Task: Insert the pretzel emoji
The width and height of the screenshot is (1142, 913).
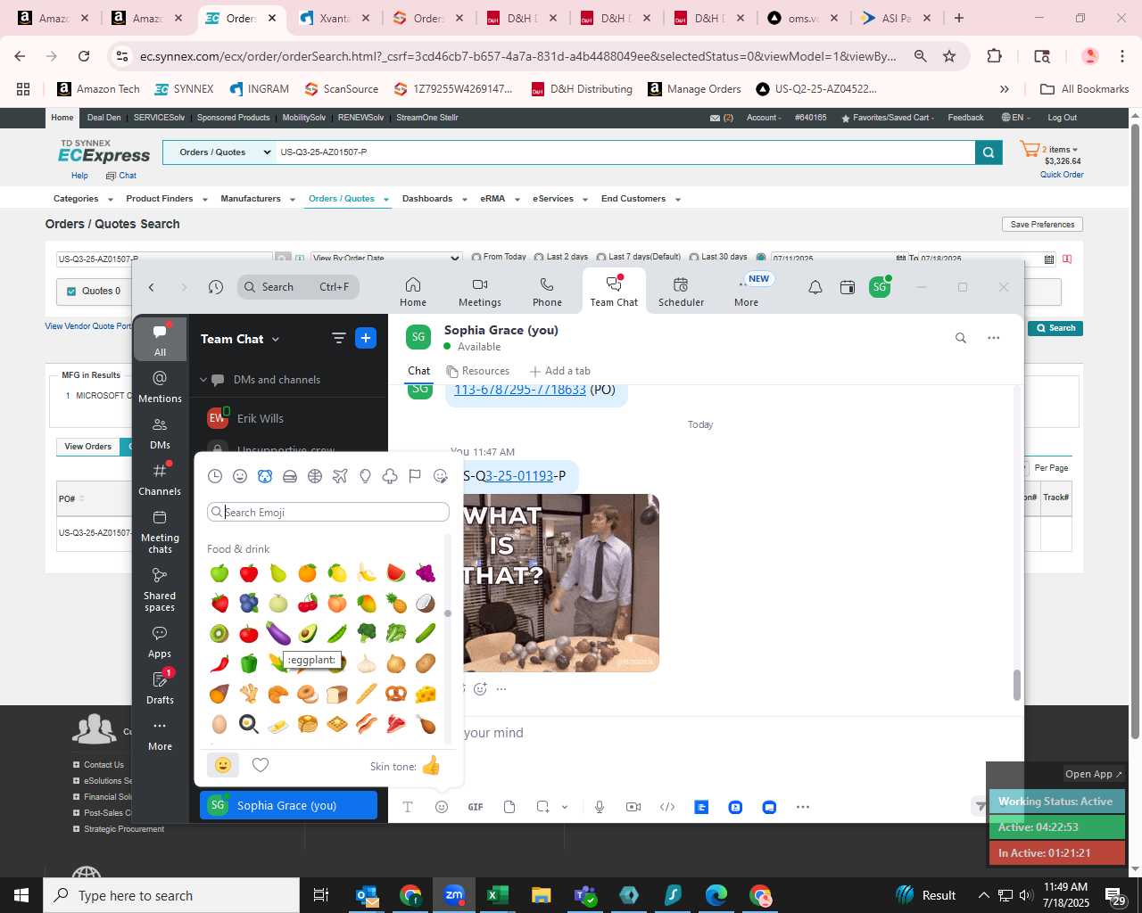Action: click(396, 693)
